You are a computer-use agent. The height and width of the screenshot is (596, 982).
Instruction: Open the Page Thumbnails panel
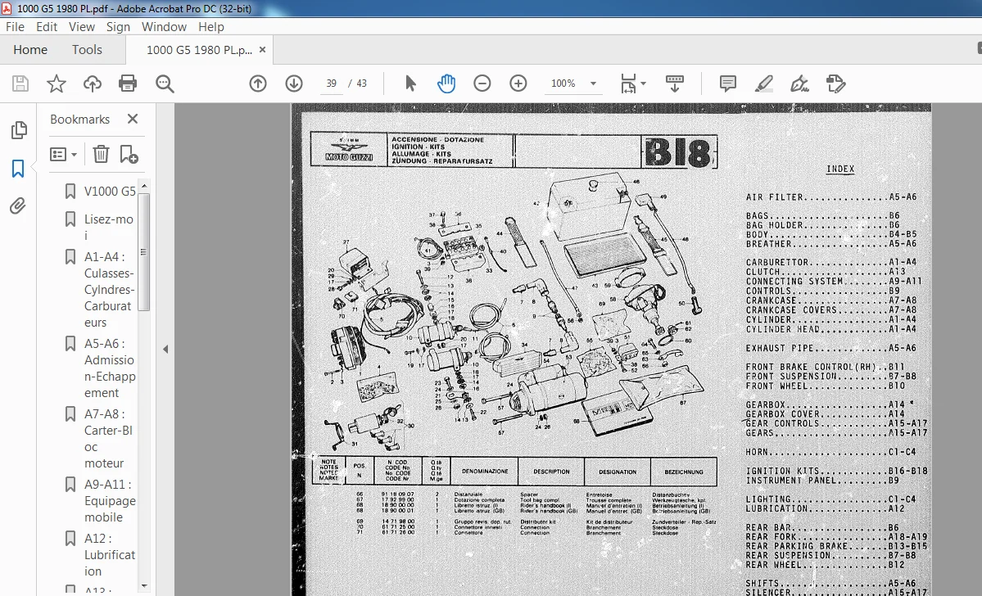click(19, 130)
